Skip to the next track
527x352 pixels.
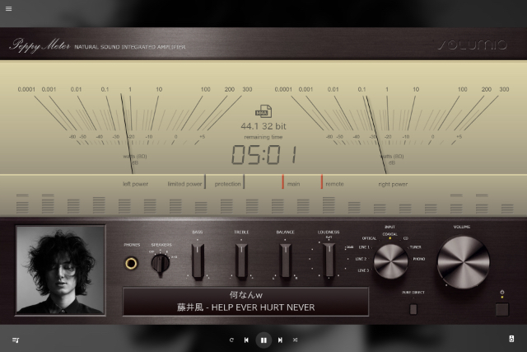280,340
